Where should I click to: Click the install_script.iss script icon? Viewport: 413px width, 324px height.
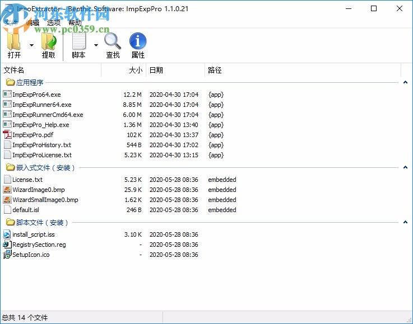pyautogui.click(x=7, y=234)
